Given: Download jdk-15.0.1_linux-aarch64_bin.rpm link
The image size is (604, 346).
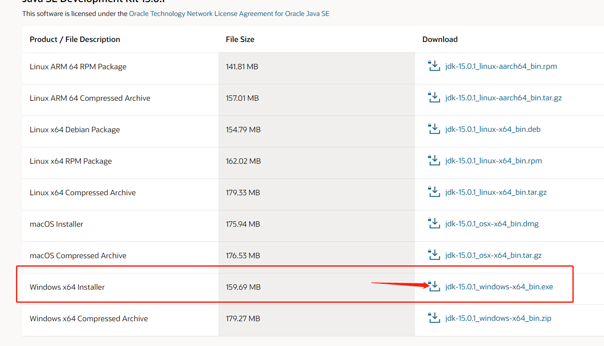Looking at the screenshot, I should [x=501, y=66].
